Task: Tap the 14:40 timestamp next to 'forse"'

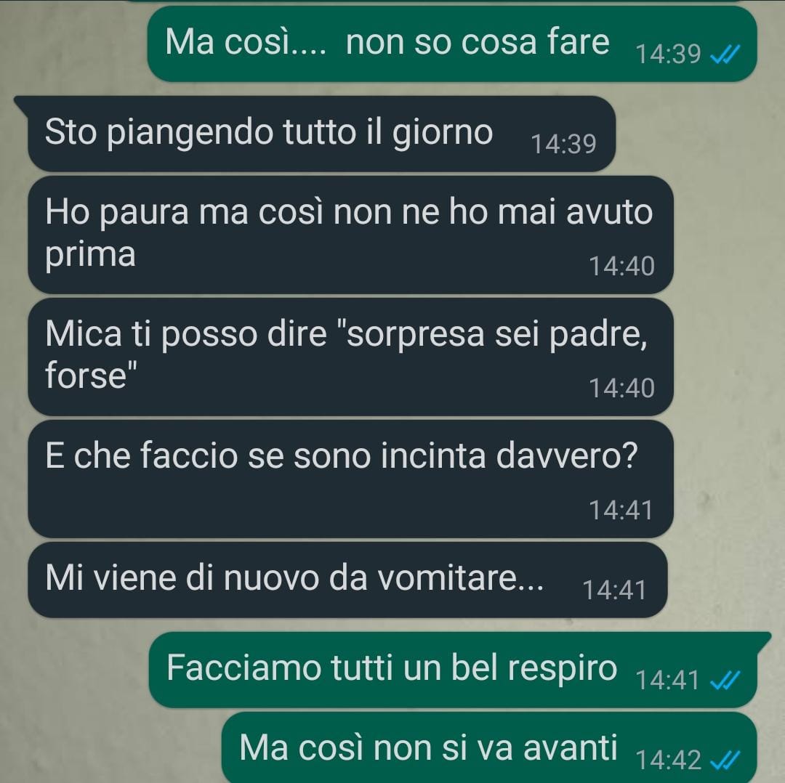Action: tap(621, 389)
